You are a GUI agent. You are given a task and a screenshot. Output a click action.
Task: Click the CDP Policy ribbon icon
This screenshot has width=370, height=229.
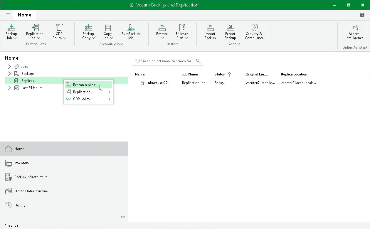click(60, 28)
